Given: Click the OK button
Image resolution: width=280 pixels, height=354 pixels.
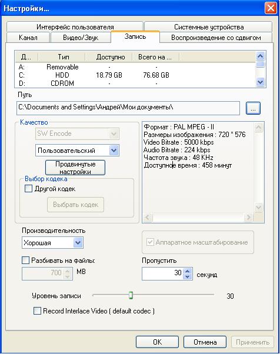Looking at the screenshot, I should 158,342.
